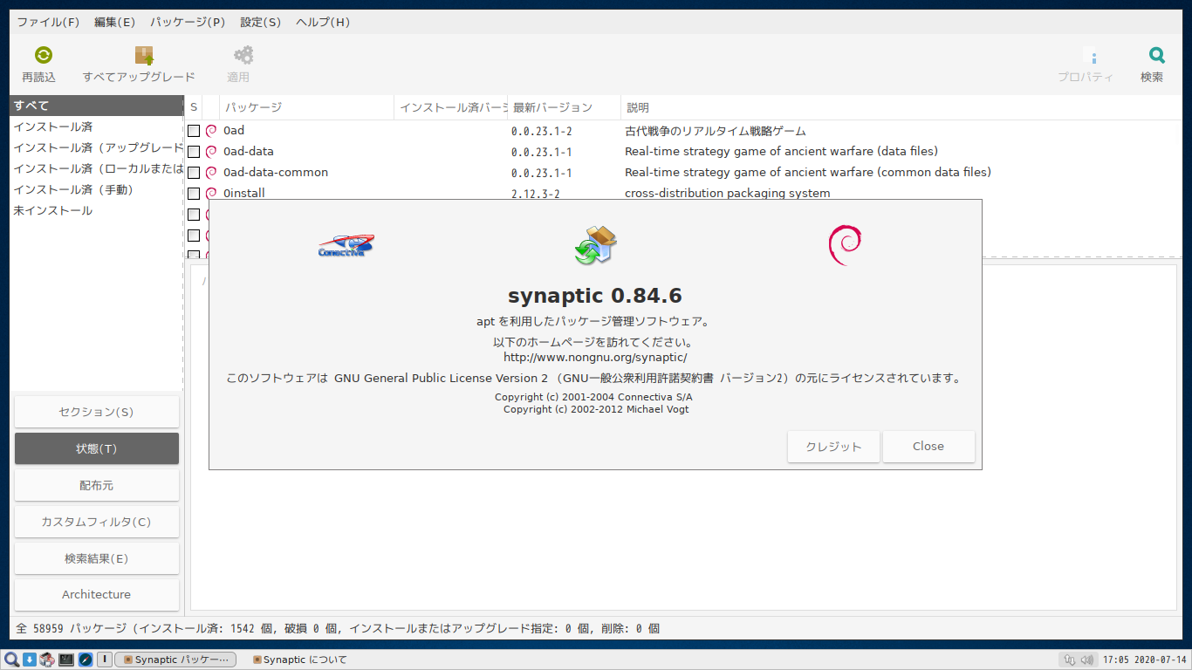Click the network up/down arrows tray icon

click(x=1070, y=660)
